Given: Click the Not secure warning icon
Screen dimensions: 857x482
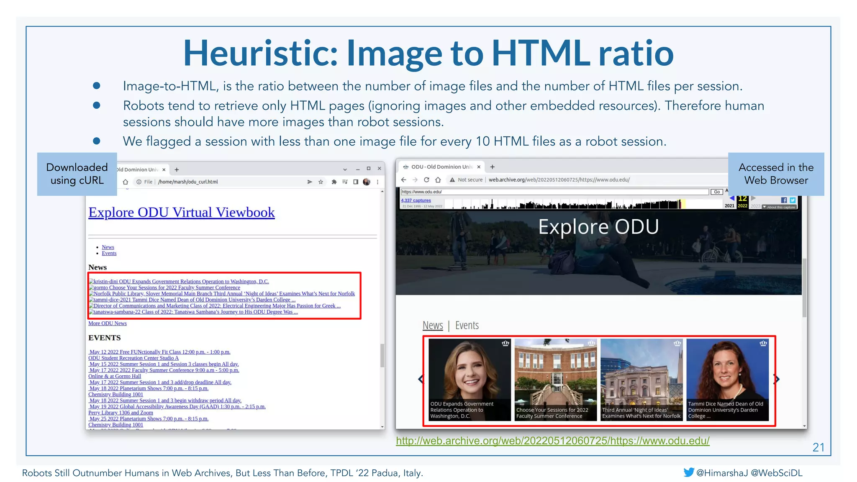Looking at the screenshot, I should [x=452, y=180].
